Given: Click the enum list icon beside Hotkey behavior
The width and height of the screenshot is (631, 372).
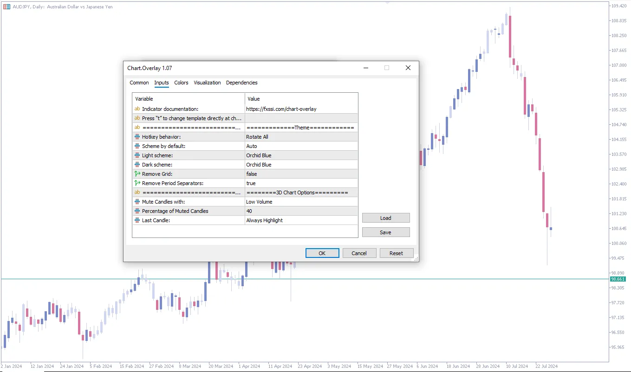Looking at the screenshot, I should [x=137, y=136].
